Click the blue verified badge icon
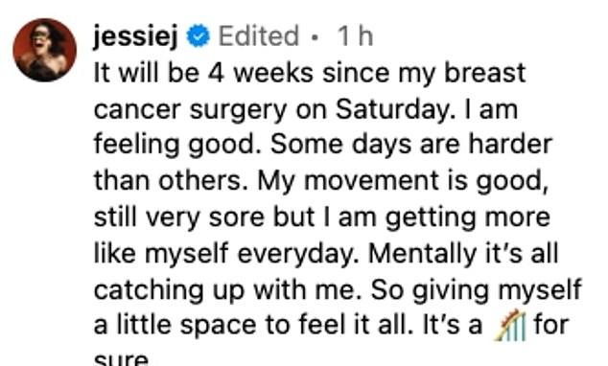The height and width of the screenshot is (366, 608). pyautogui.click(x=199, y=35)
